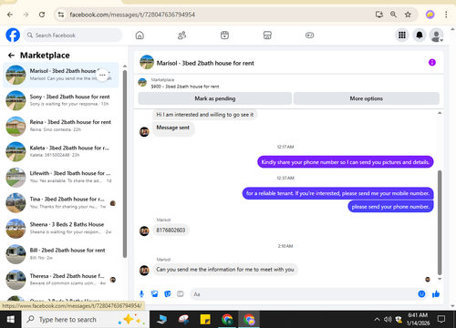This screenshot has height=328, width=456.
Task: Go back using the Marketplace arrow
Action: pos(11,56)
